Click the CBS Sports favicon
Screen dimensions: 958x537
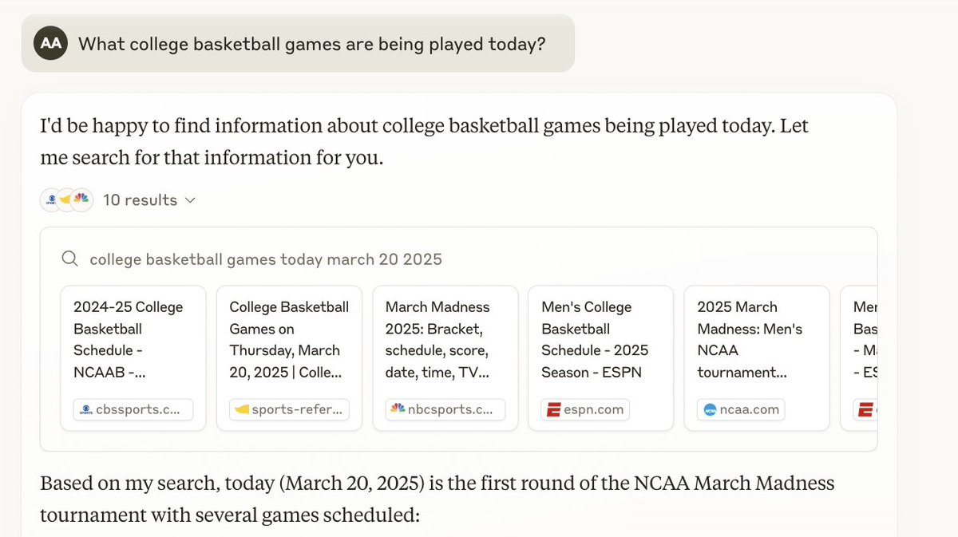tap(86, 410)
